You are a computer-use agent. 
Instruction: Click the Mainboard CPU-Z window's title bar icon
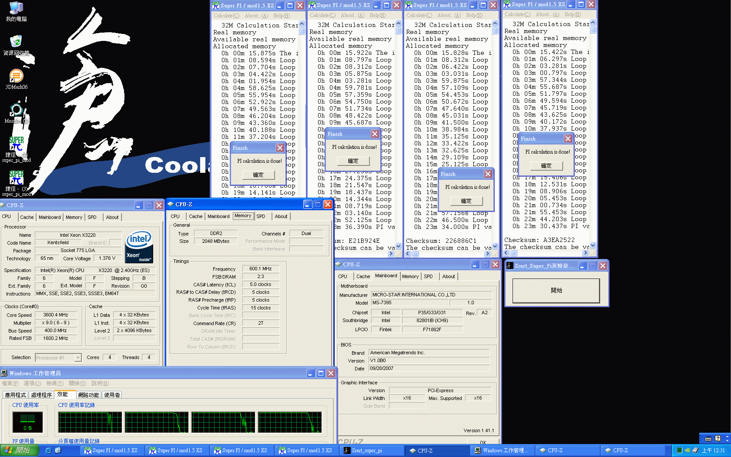(338, 264)
